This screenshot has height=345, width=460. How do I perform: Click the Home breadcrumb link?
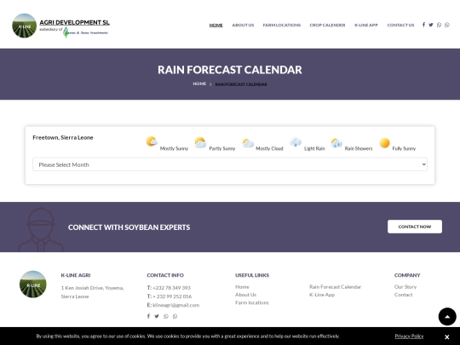coord(199,83)
